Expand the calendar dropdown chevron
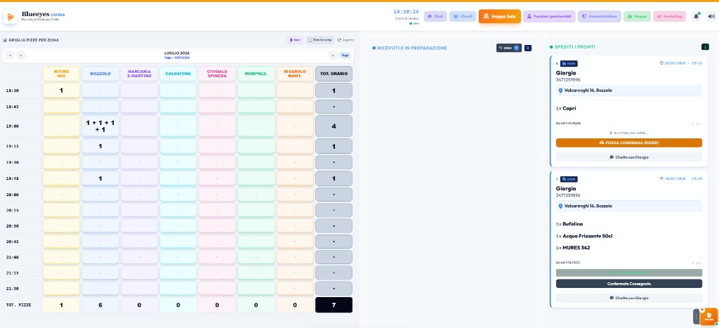This screenshot has height=328, width=719. [10, 55]
